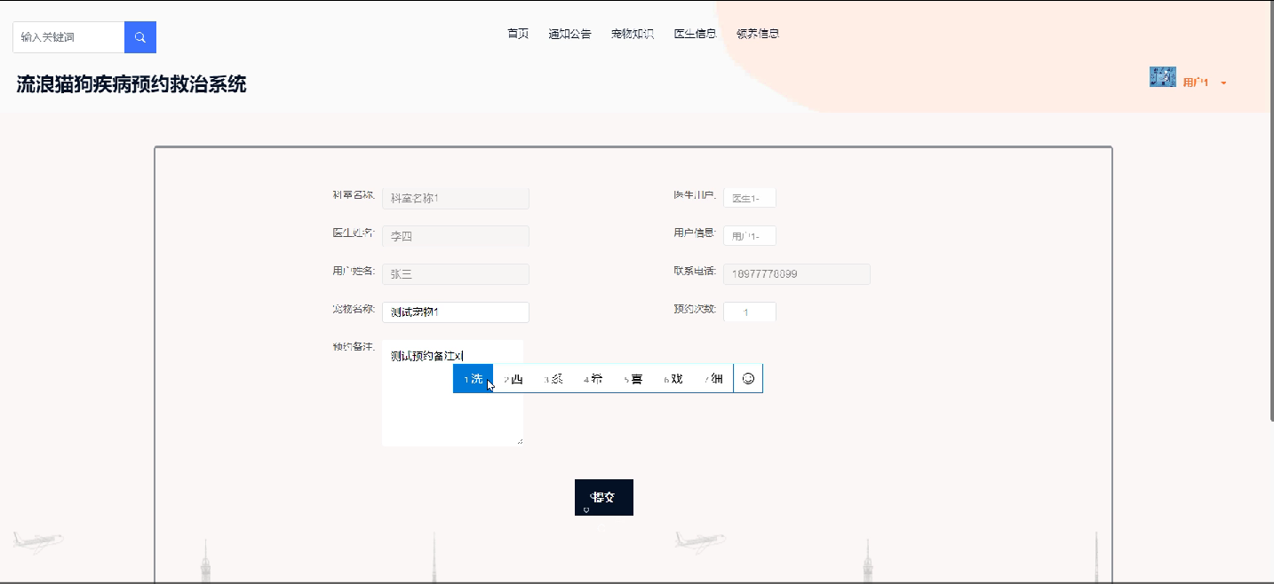Choose IME candidate 6 戏
The height and width of the screenshot is (584, 1274).
coord(673,379)
